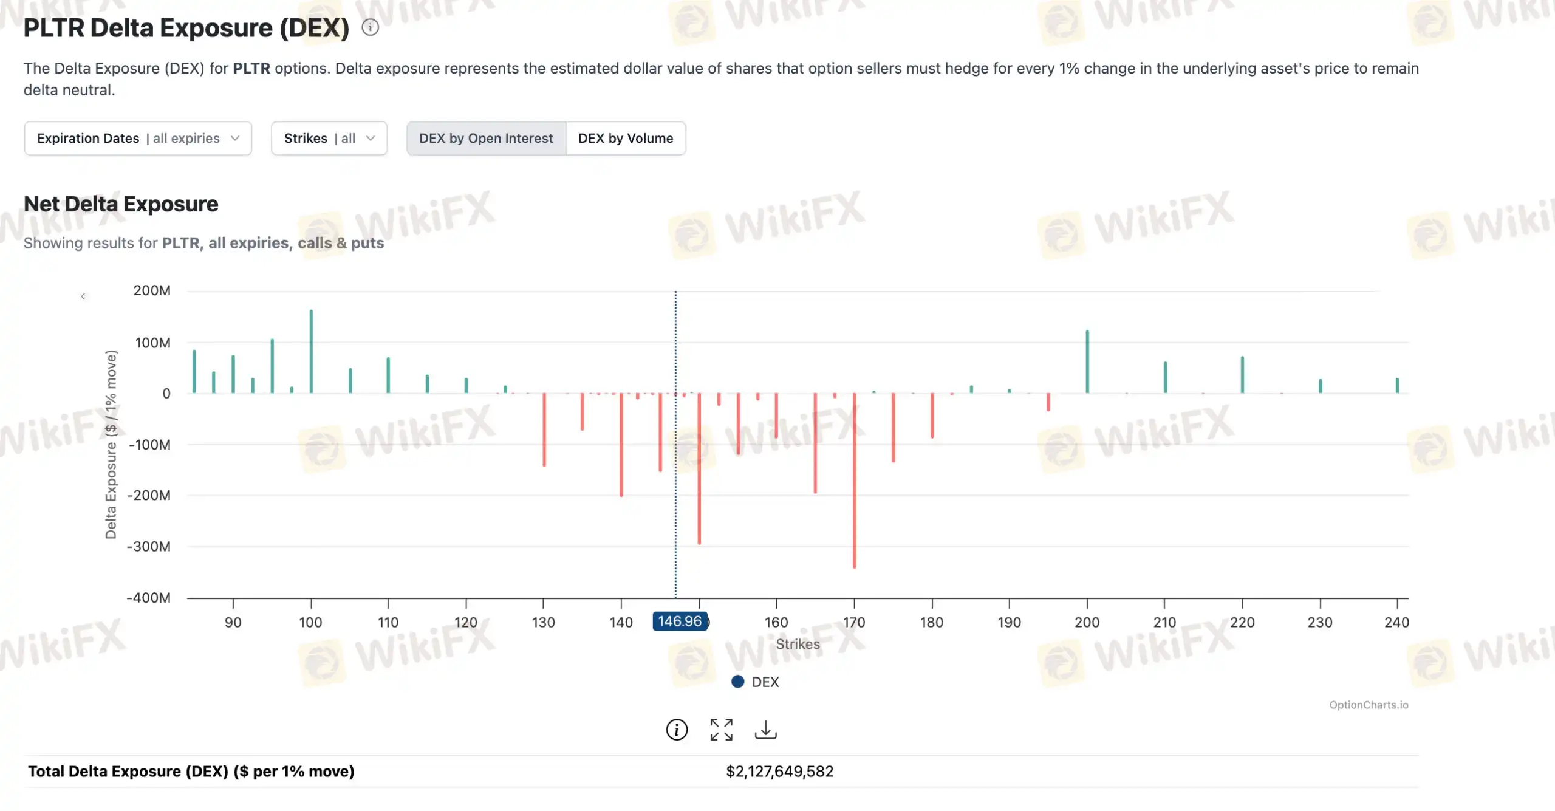This screenshot has height=811, width=1555.
Task: Click the blue DEX legend dot
Action: (737, 682)
